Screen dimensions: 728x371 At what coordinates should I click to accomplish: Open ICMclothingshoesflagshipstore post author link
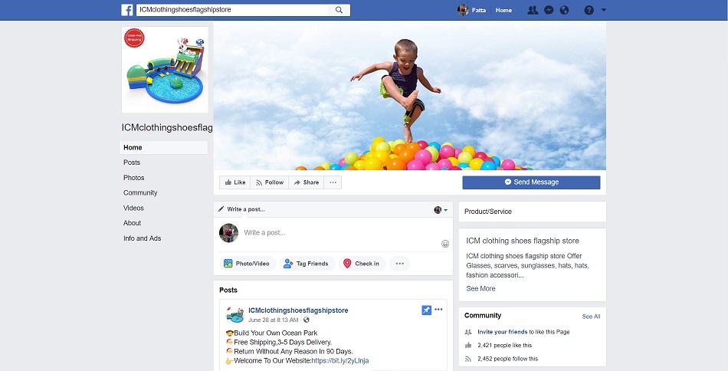[x=298, y=310]
